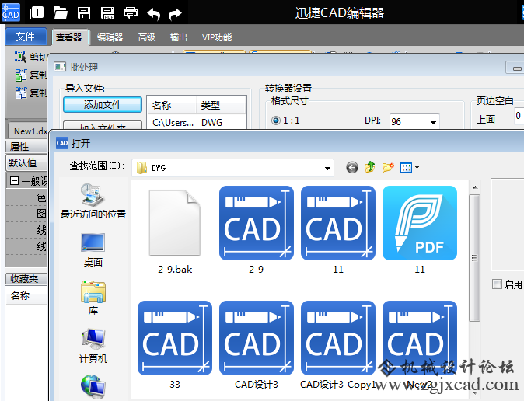Click the file list vertical scrollbar

tap(474, 257)
